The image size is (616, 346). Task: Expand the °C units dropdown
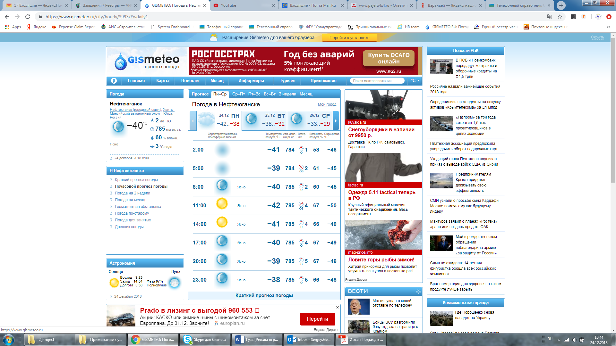point(415,81)
